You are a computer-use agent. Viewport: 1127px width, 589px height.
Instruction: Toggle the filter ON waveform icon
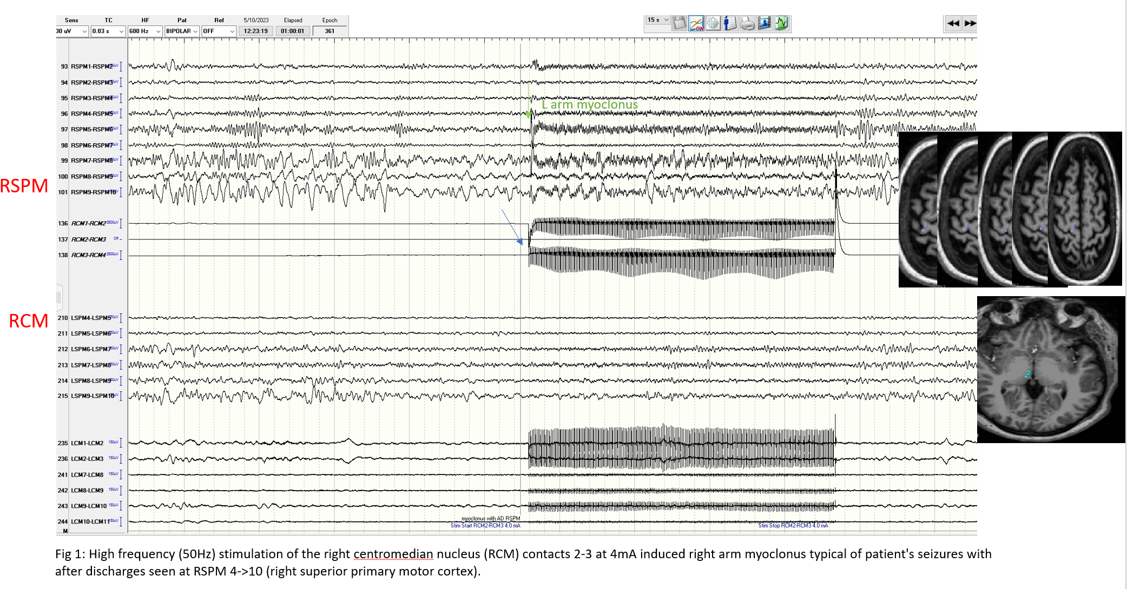click(x=696, y=23)
